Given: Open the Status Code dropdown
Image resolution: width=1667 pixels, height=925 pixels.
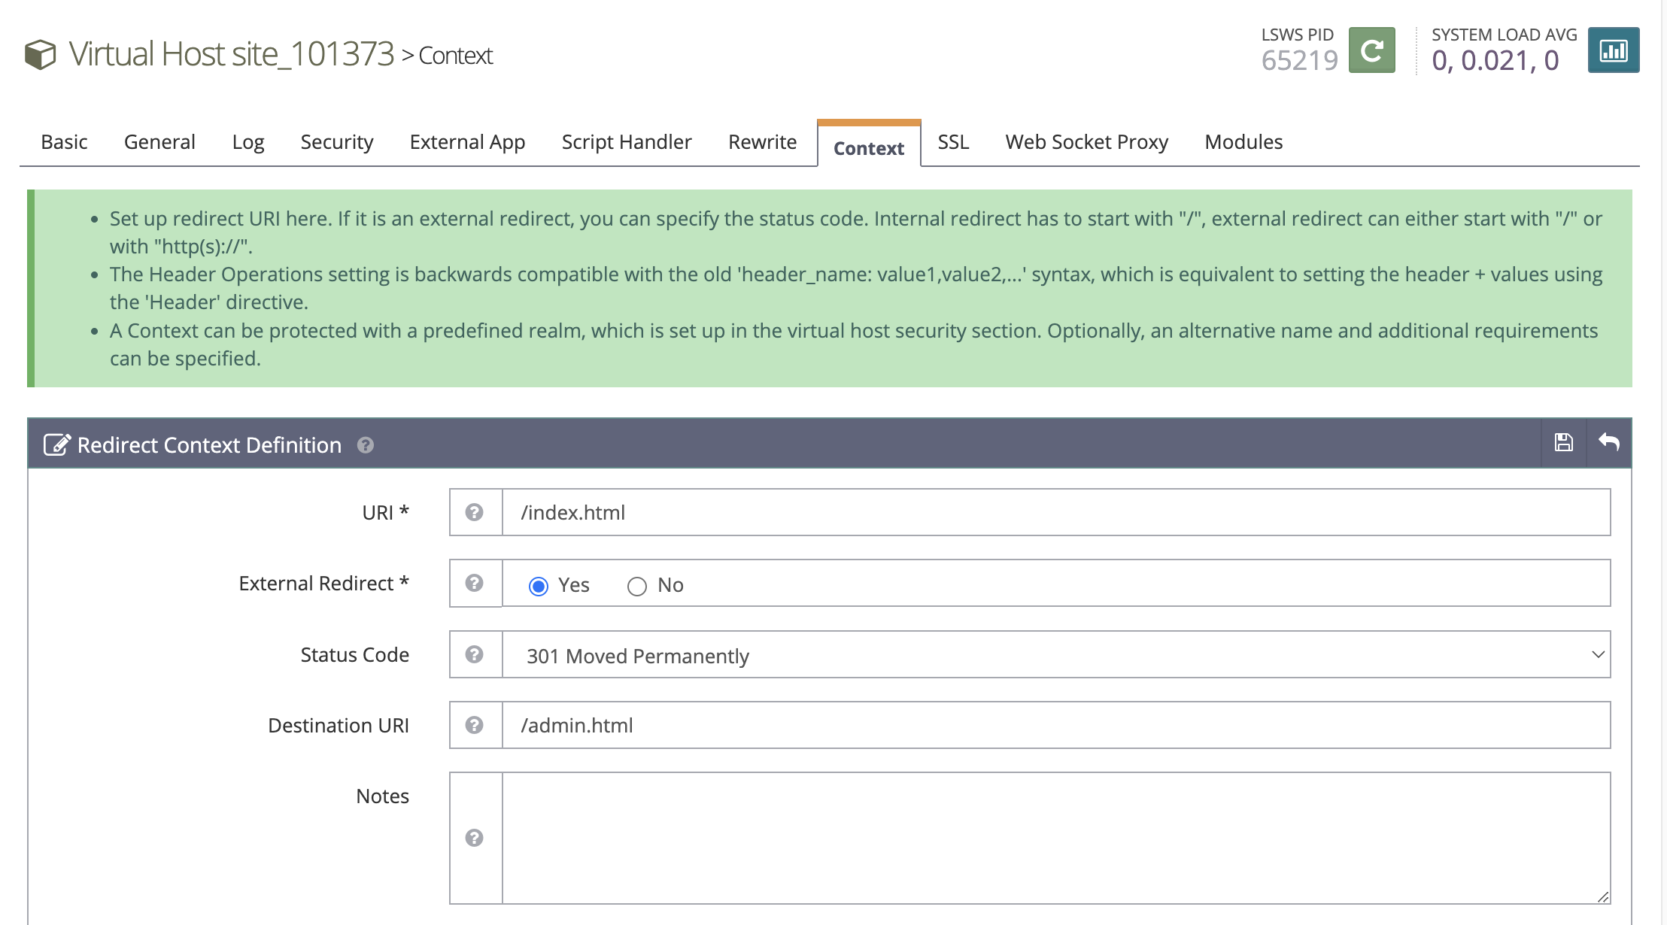Looking at the screenshot, I should [1056, 655].
